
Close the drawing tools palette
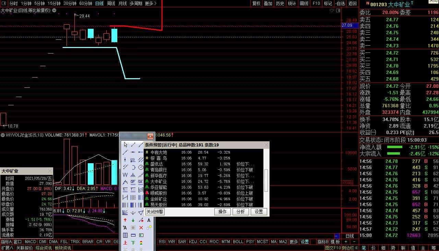[x=150, y=136]
